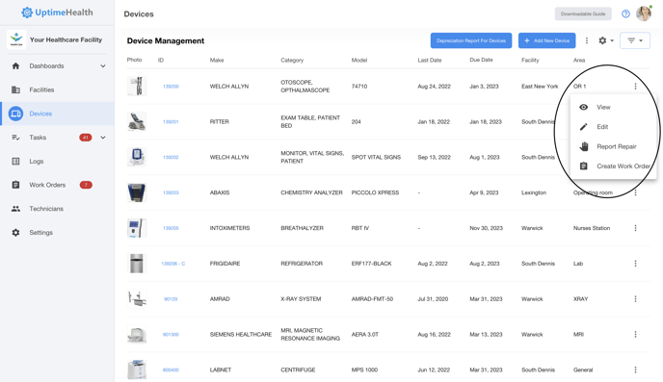
Task: Open device ID 901300 link
Action: [171, 334]
